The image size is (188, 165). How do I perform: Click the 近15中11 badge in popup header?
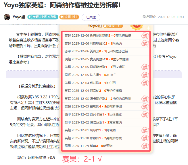(x=113, y=26)
